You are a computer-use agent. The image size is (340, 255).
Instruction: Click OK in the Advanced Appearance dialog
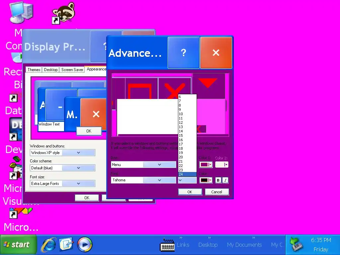(x=190, y=192)
